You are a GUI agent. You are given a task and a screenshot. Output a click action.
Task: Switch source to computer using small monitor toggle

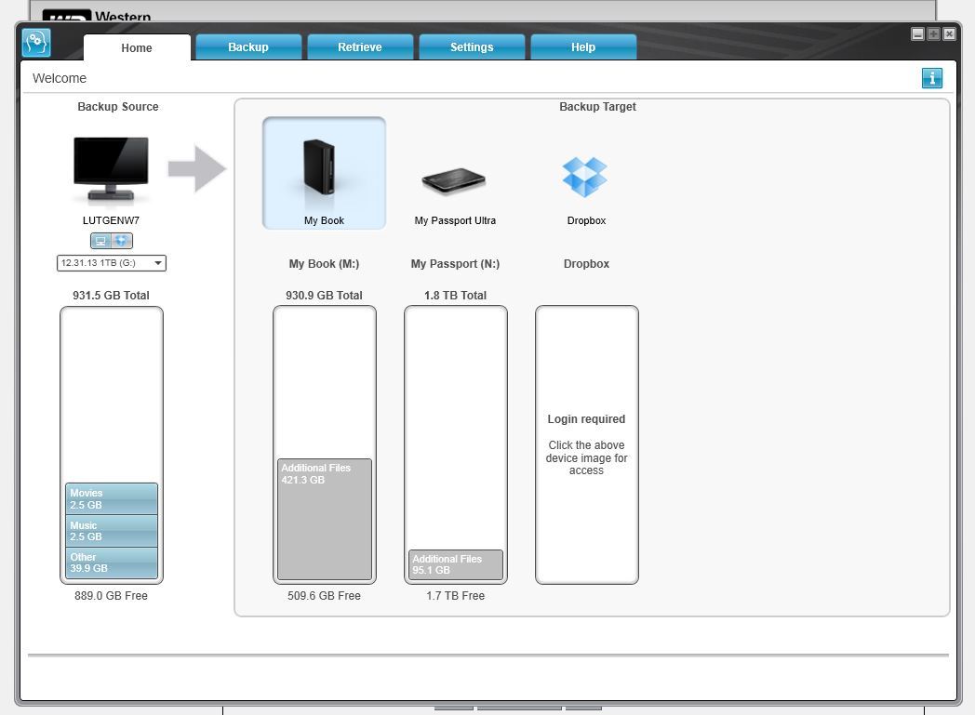point(100,241)
